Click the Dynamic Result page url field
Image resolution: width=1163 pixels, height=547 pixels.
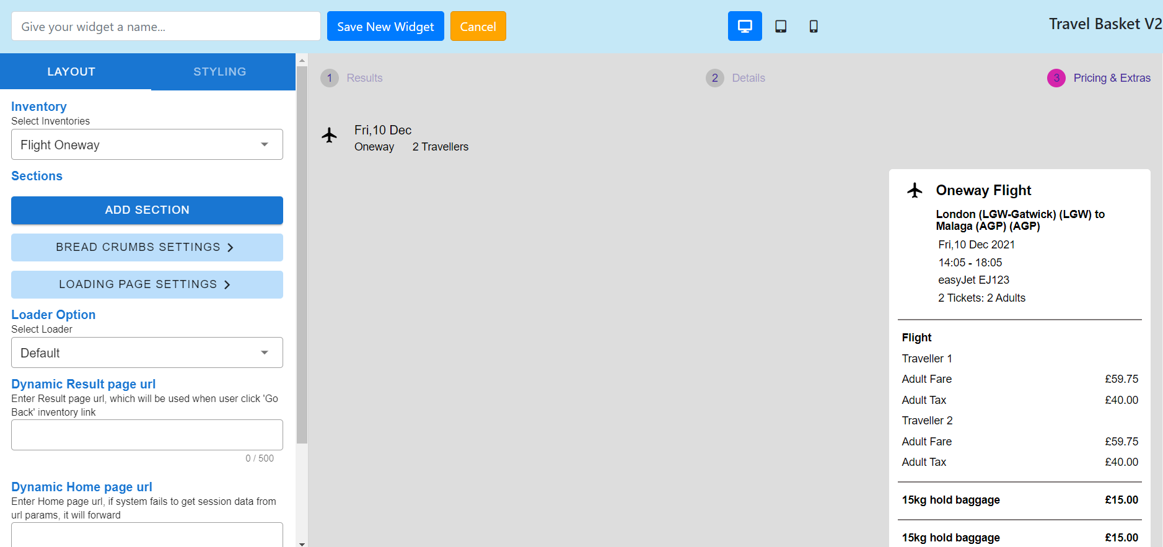click(147, 435)
